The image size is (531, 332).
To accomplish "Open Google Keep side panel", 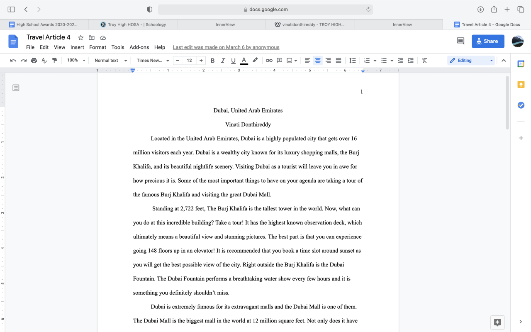I will [521, 85].
